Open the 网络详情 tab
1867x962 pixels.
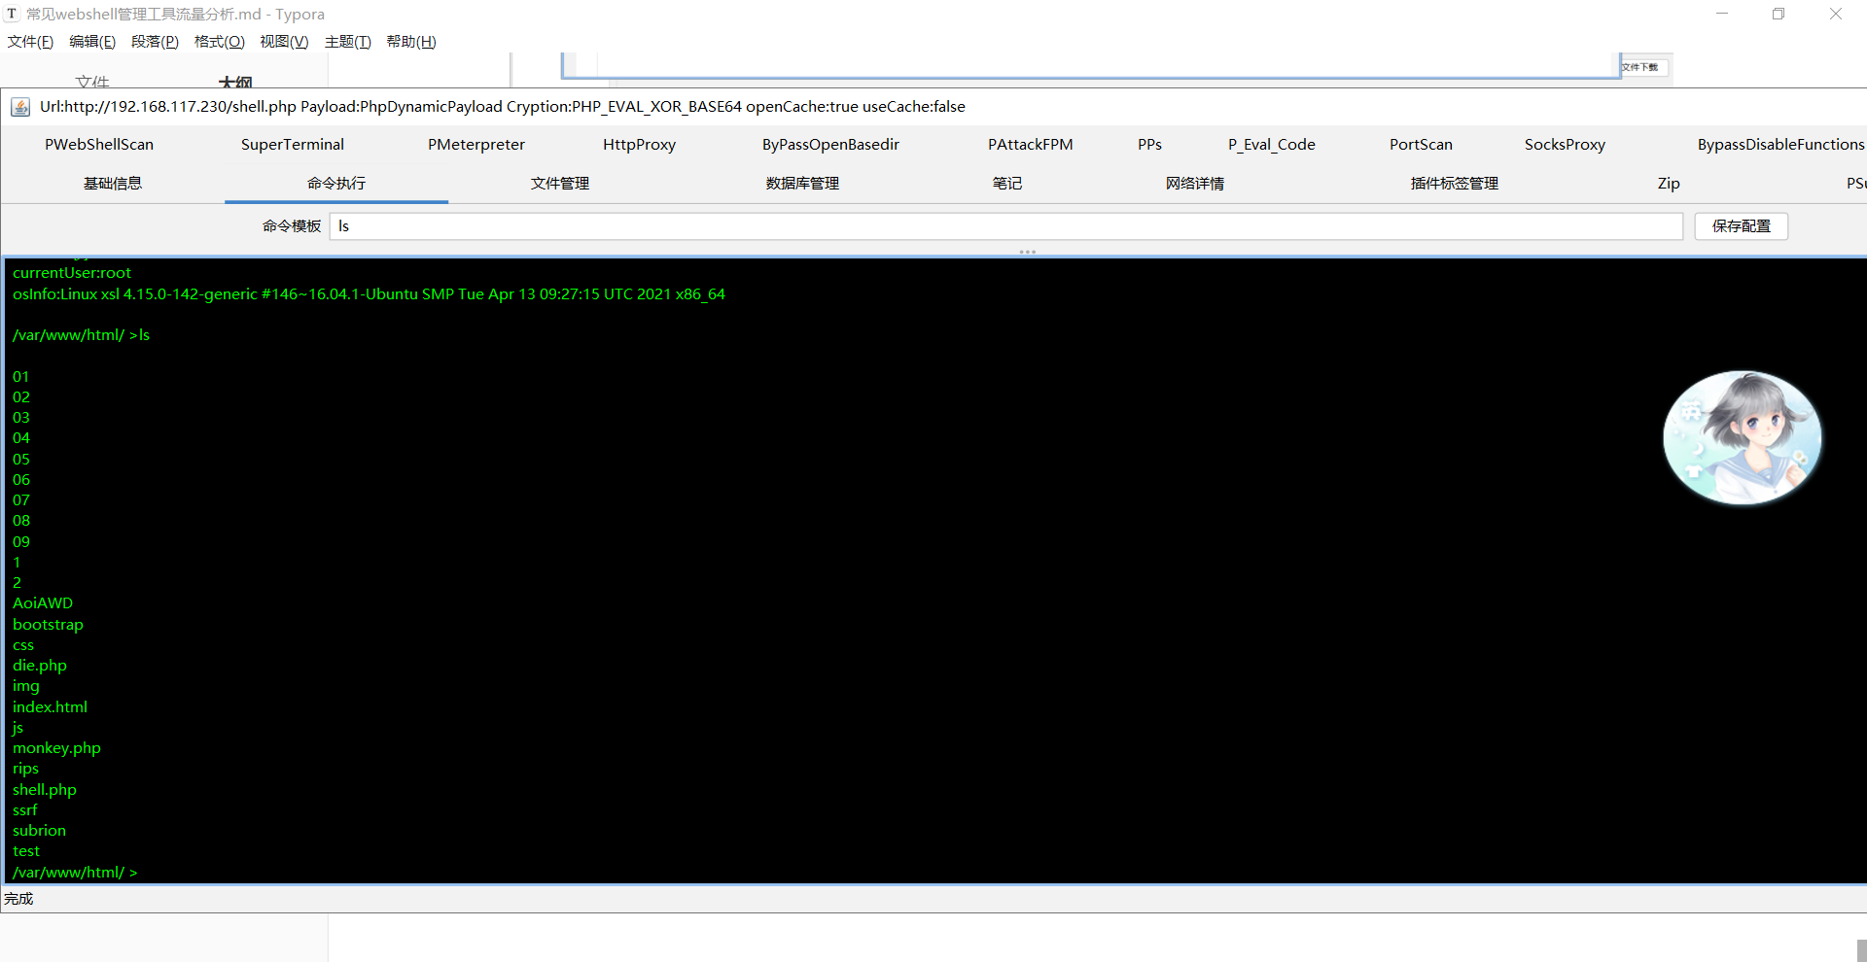point(1195,184)
